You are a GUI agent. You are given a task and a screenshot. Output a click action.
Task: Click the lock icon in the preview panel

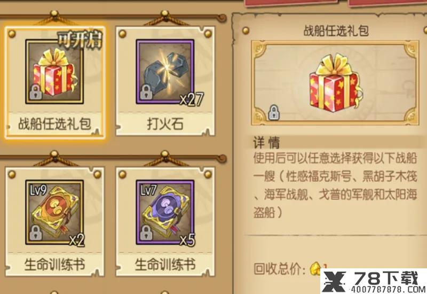pos(274,112)
